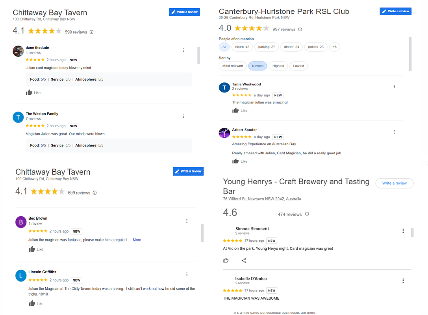The width and height of the screenshot is (428, 315).
Task: Click dane thedude's profile picture
Action: 18,51
